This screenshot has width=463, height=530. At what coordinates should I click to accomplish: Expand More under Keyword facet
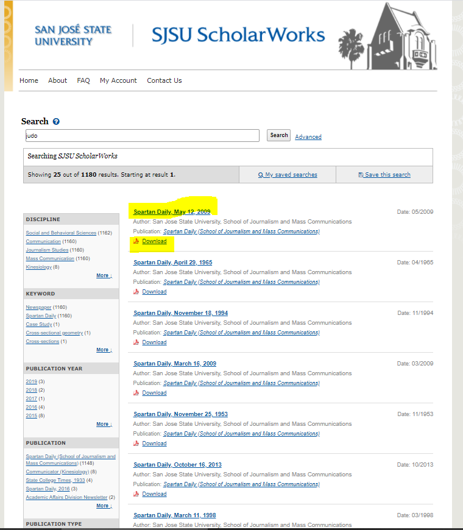pos(104,350)
